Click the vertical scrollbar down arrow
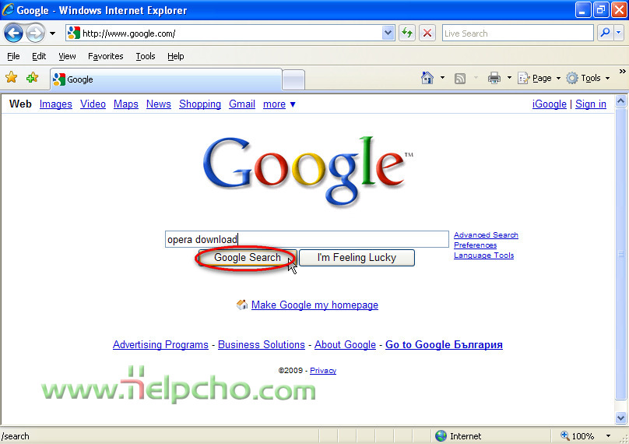This screenshot has height=444, width=629. 620,418
